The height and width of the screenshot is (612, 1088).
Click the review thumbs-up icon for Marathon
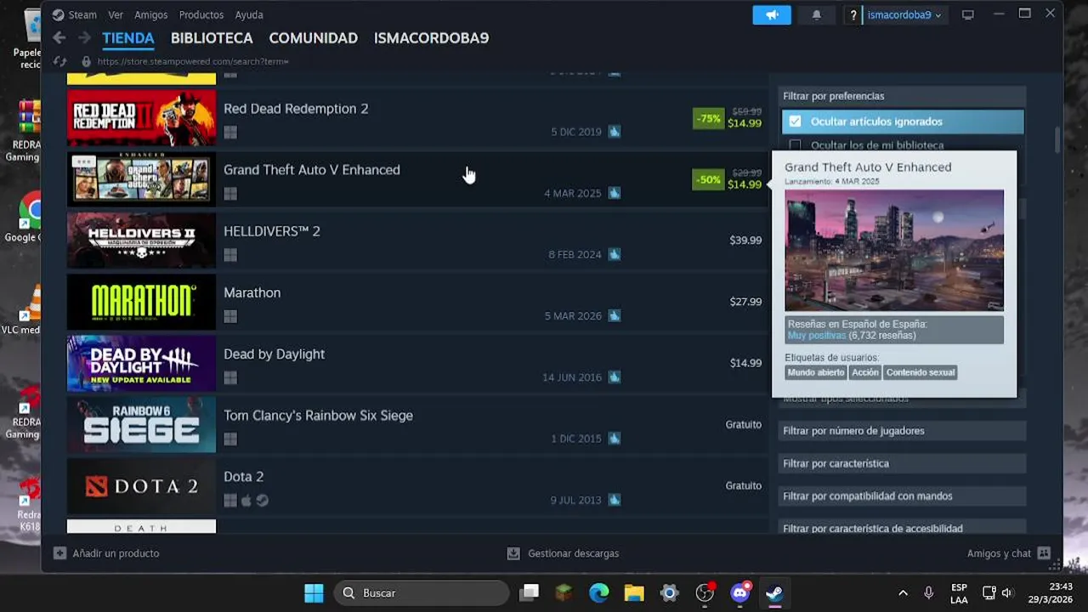tap(614, 316)
